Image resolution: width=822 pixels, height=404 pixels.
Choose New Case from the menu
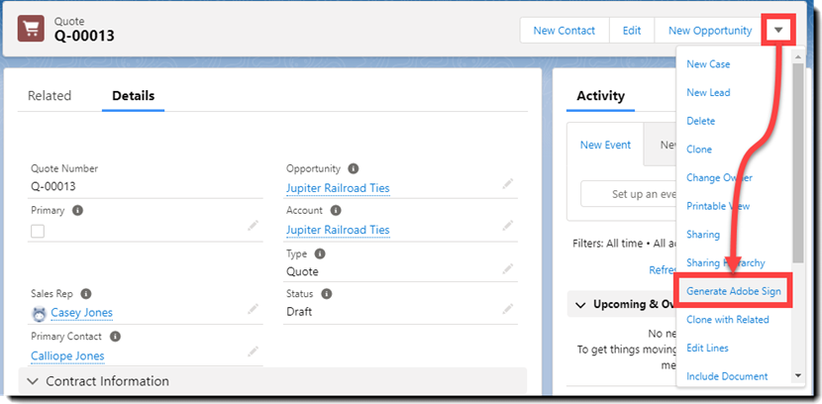(x=708, y=64)
